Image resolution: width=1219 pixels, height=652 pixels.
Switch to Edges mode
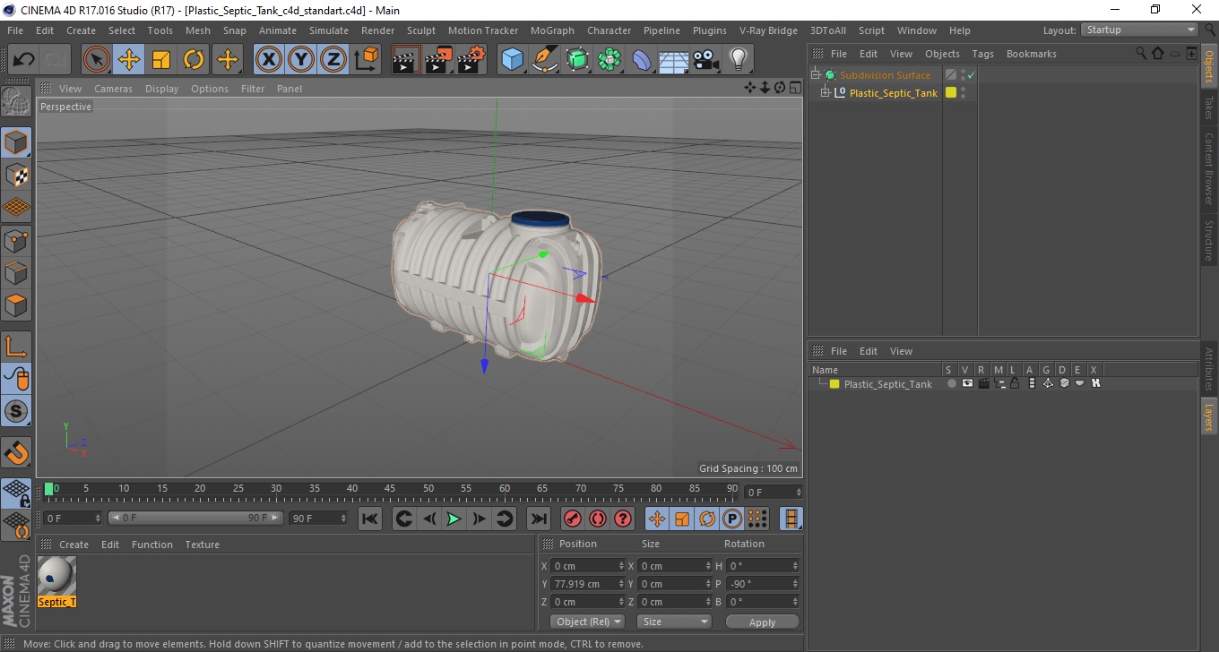[16, 273]
